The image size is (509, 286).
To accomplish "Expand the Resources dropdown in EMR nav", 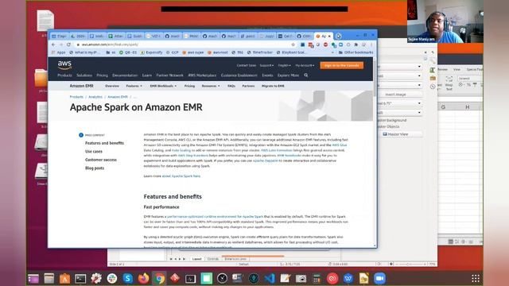I will point(211,86).
